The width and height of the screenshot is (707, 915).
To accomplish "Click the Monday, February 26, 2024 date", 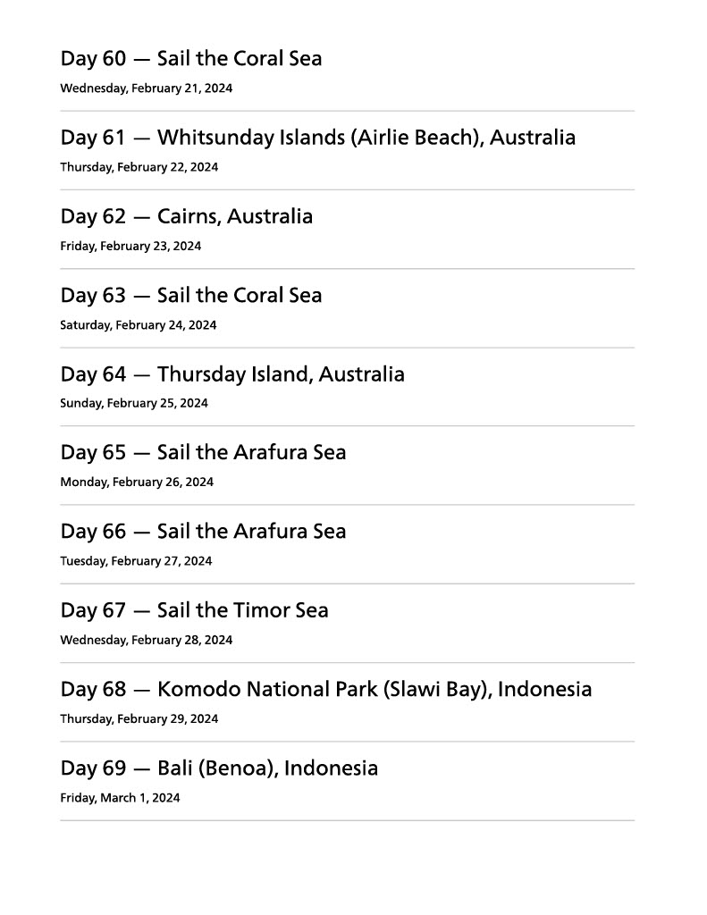I will coord(137,483).
